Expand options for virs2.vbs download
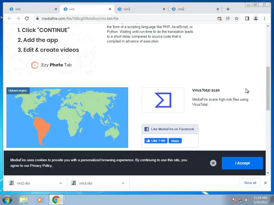The image size is (274, 205). coord(61,183)
